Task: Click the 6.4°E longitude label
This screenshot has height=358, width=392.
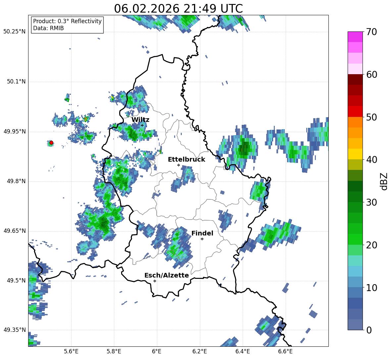Action: tap(242, 352)
